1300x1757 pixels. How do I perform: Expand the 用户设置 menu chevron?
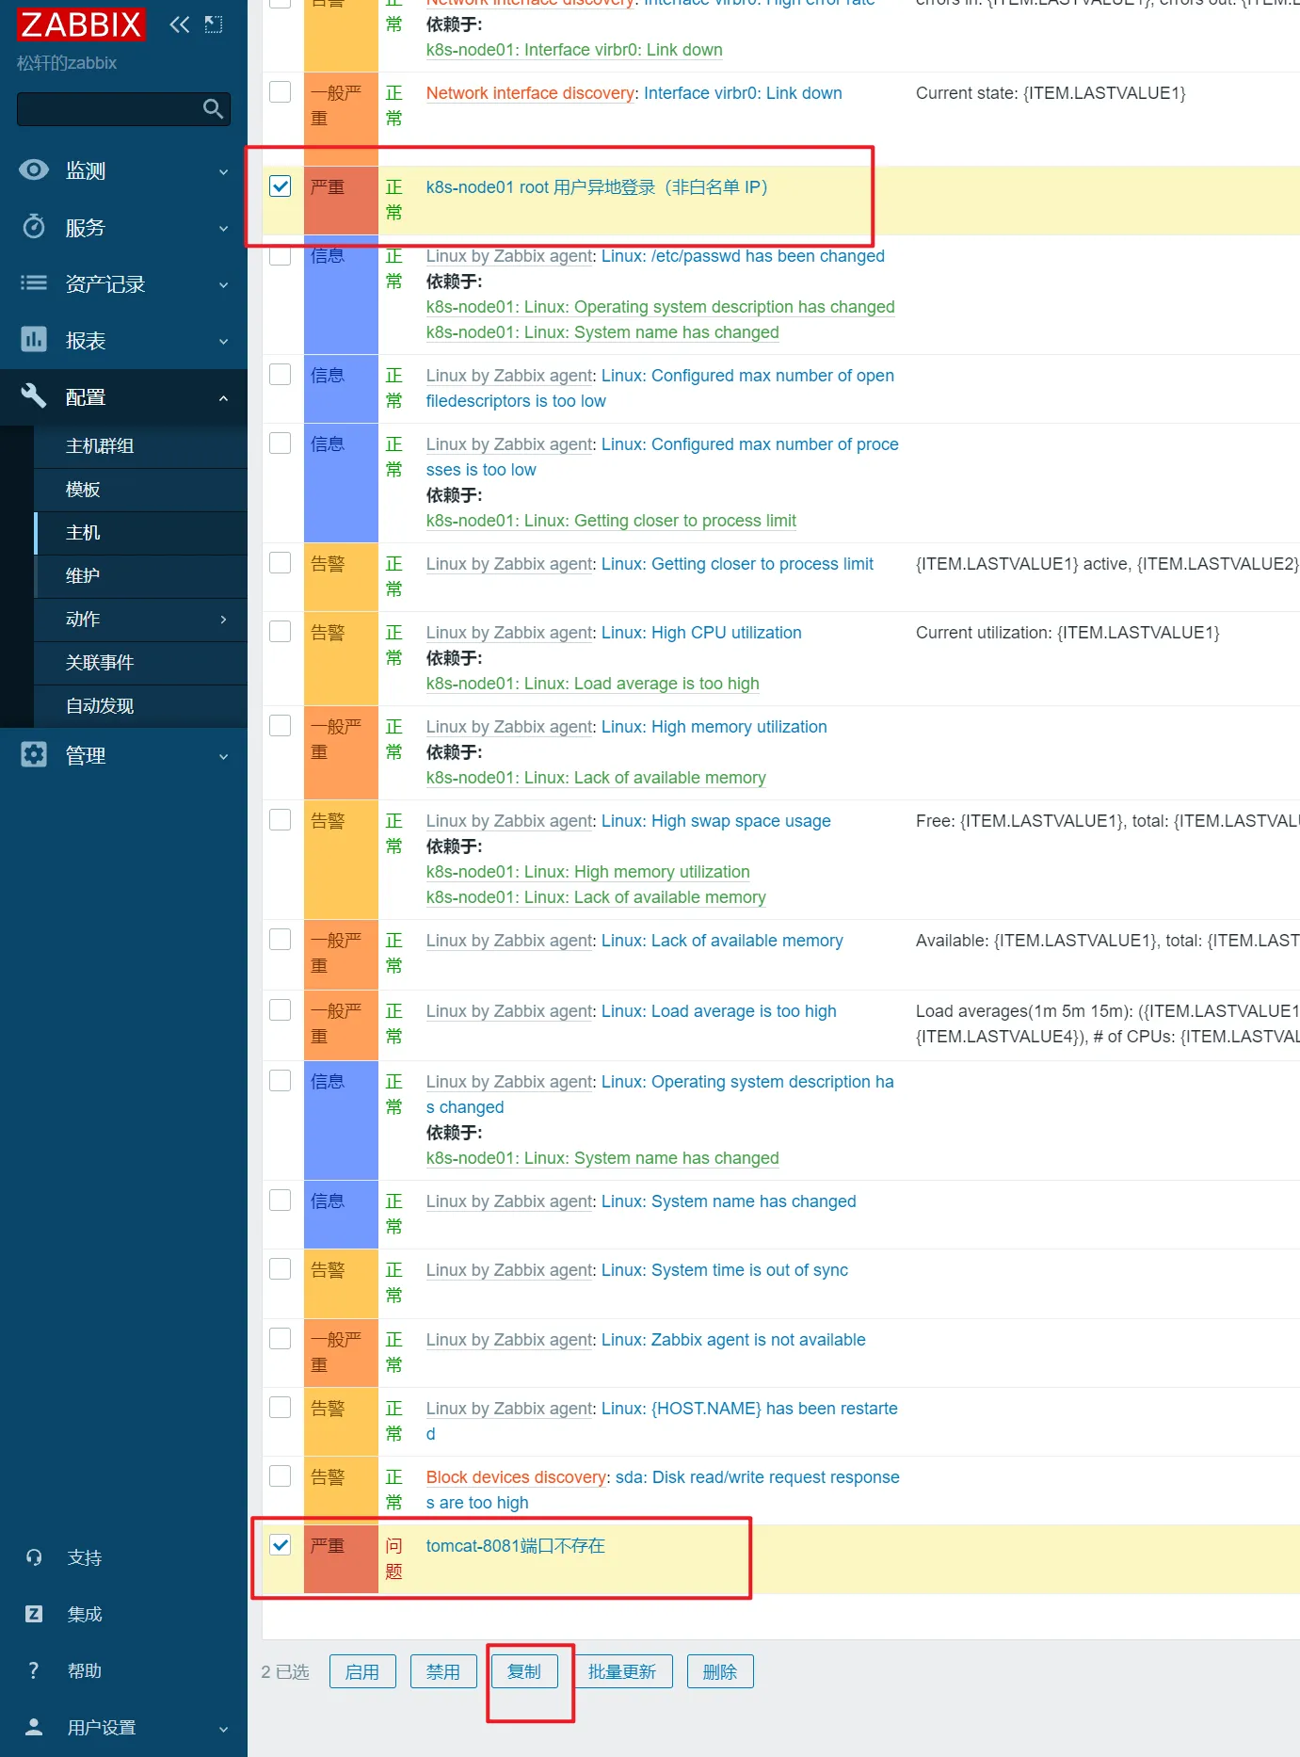pyautogui.click(x=223, y=1728)
